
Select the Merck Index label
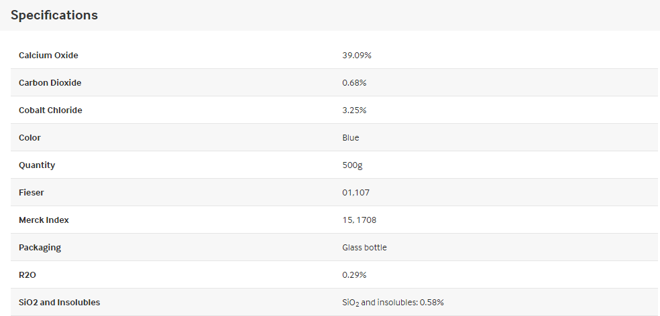coord(44,220)
